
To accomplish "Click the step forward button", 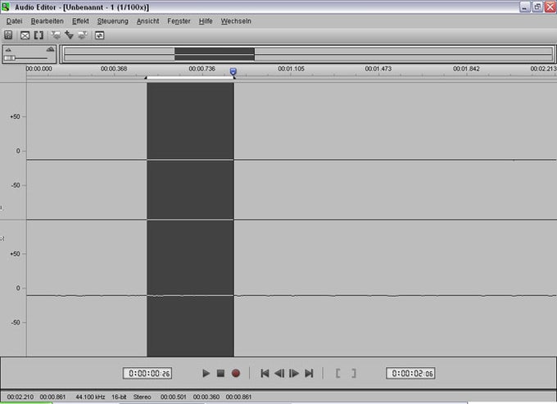I will [x=294, y=373].
